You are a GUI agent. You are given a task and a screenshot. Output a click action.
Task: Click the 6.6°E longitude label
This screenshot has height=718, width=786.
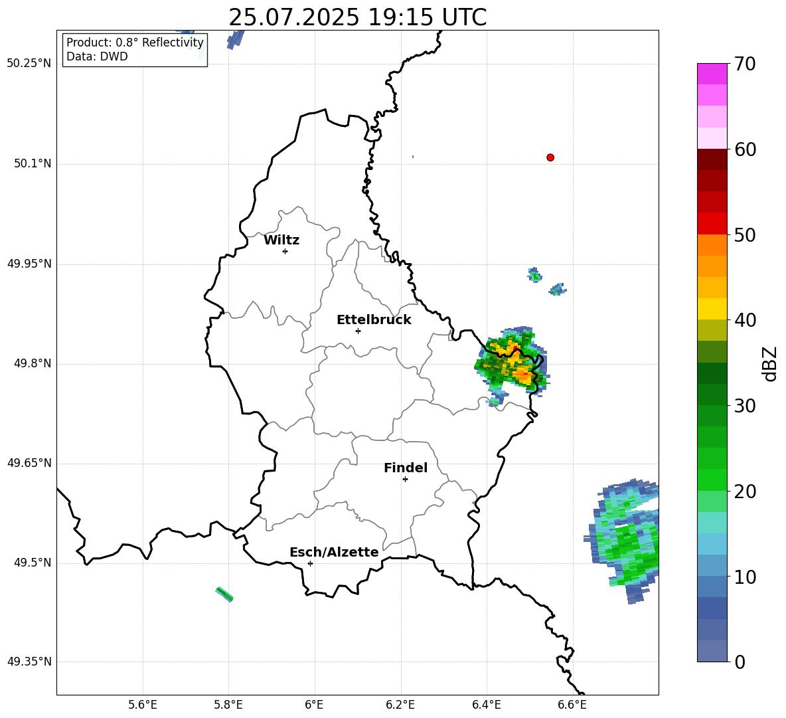tap(572, 705)
